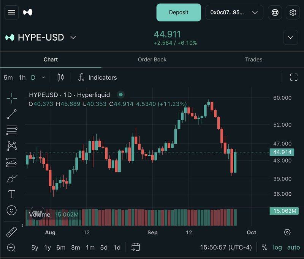
Task: Click the Deposit button
Action: coord(179,13)
